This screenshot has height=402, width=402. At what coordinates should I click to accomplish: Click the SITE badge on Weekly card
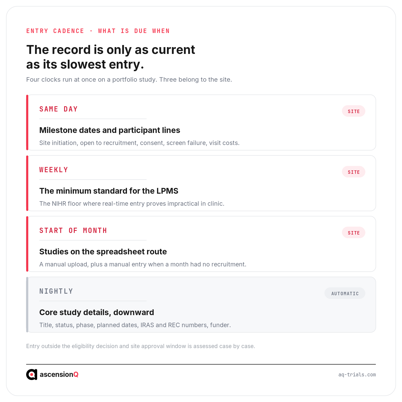coord(354,172)
